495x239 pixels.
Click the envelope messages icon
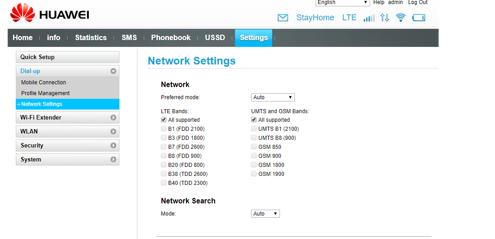point(283,18)
